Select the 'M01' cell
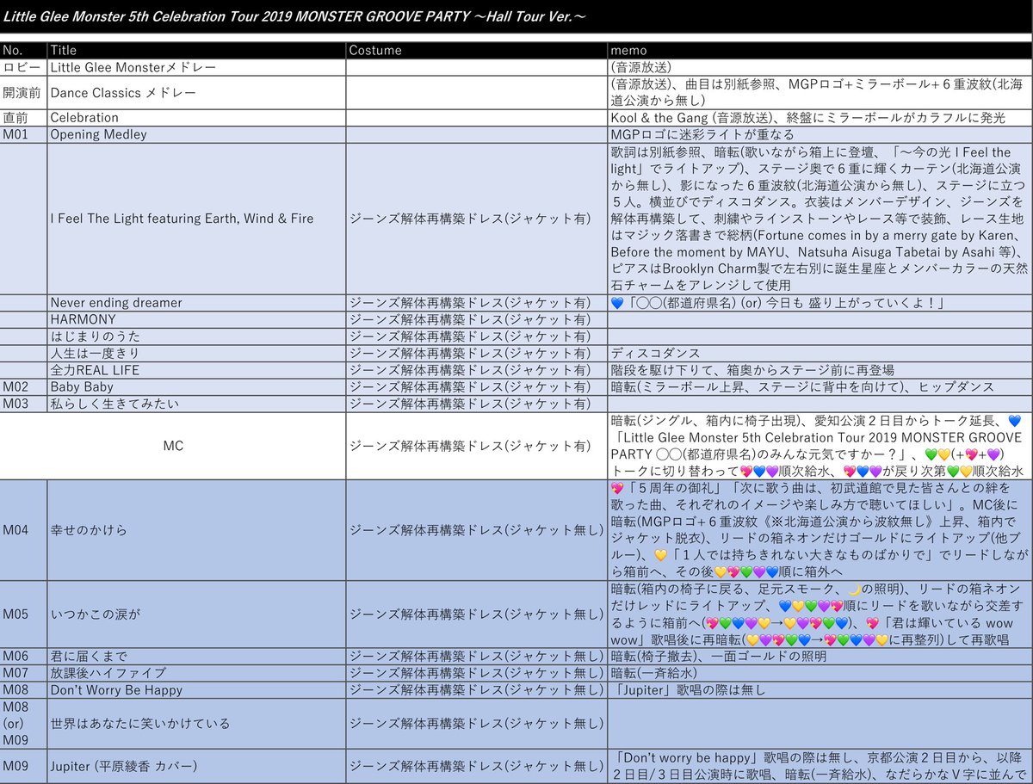The image size is (1033, 784). [24, 134]
